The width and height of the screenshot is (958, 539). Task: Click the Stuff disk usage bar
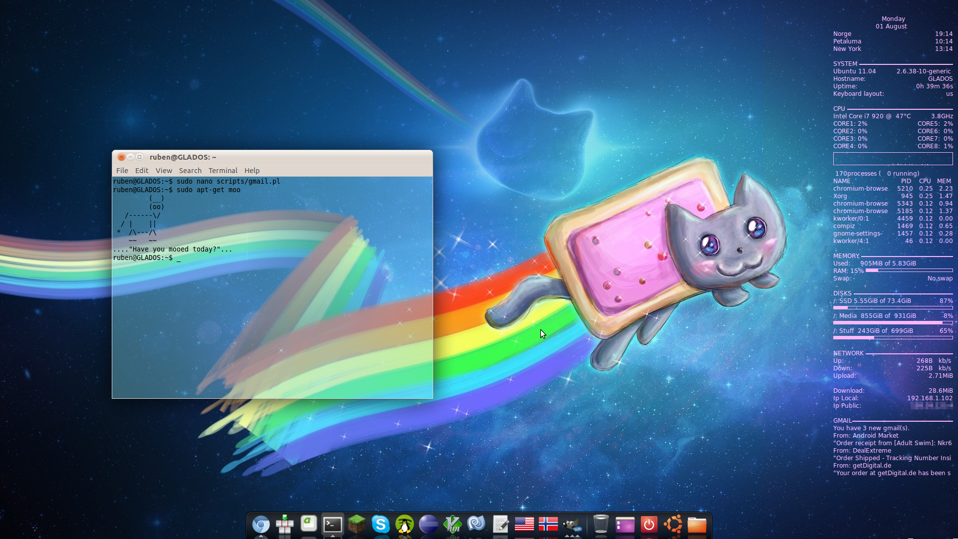click(893, 338)
